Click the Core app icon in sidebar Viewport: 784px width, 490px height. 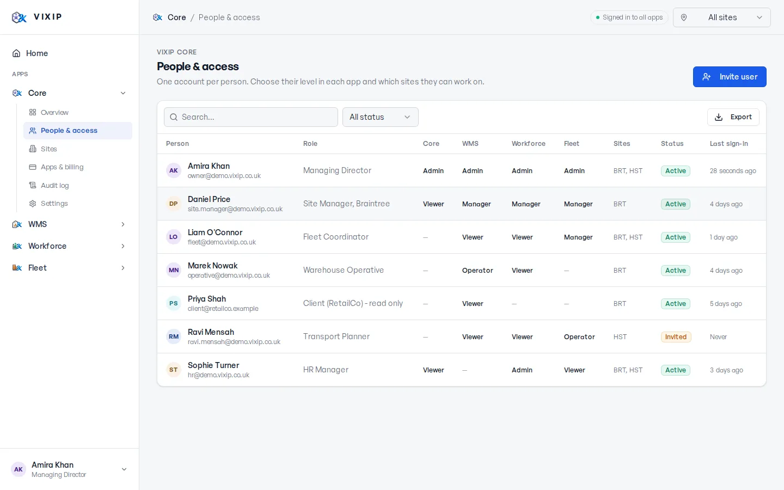[17, 93]
